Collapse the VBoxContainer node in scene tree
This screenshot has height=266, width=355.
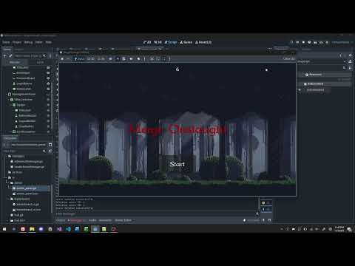pos(7,100)
